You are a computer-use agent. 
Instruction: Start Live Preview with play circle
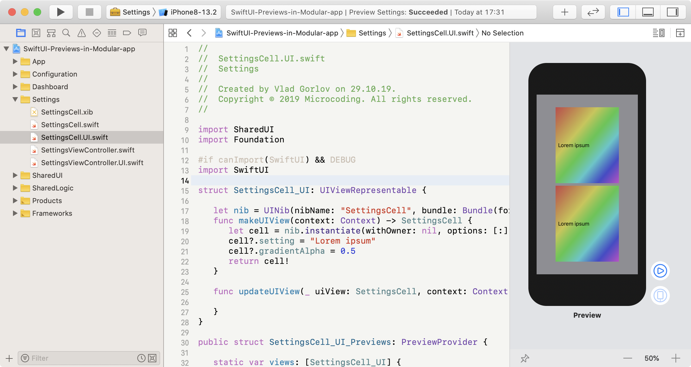tap(660, 271)
